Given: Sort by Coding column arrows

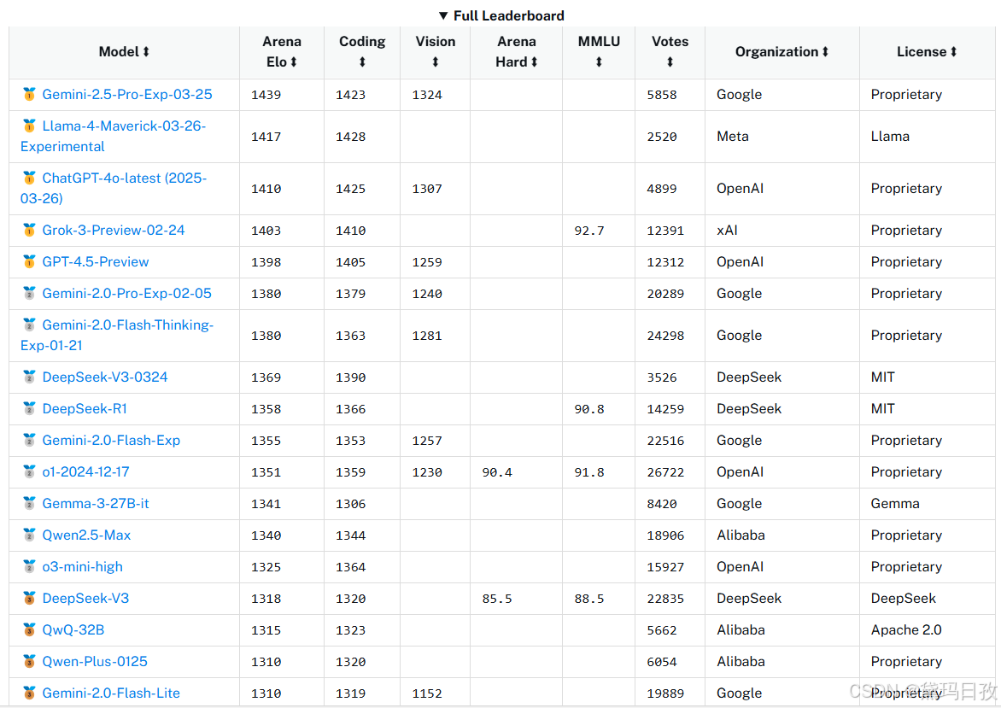Looking at the screenshot, I should [362, 62].
